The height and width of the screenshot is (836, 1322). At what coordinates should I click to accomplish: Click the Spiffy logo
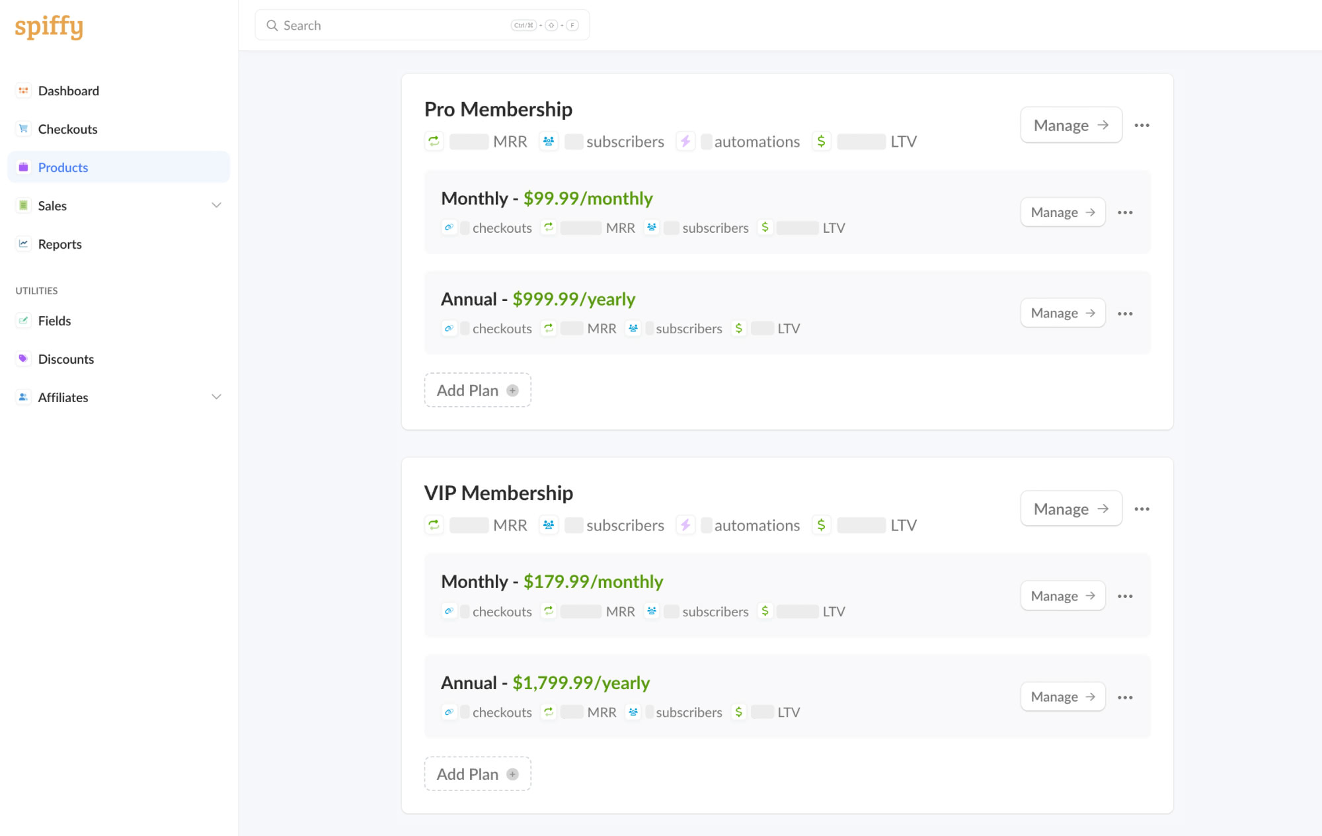click(49, 26)
